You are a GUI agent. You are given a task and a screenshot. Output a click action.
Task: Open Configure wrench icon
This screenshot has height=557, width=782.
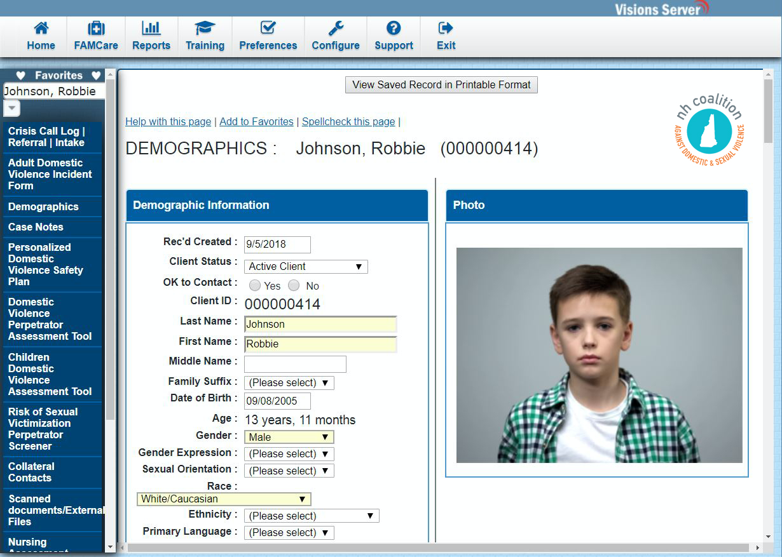tap(336, 28)
